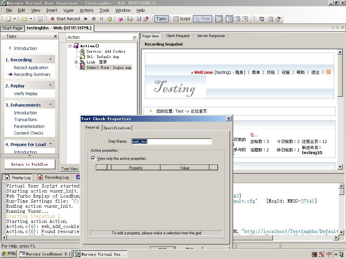Open the File menu
Viewport: 346px width, 259px height.
9,10
